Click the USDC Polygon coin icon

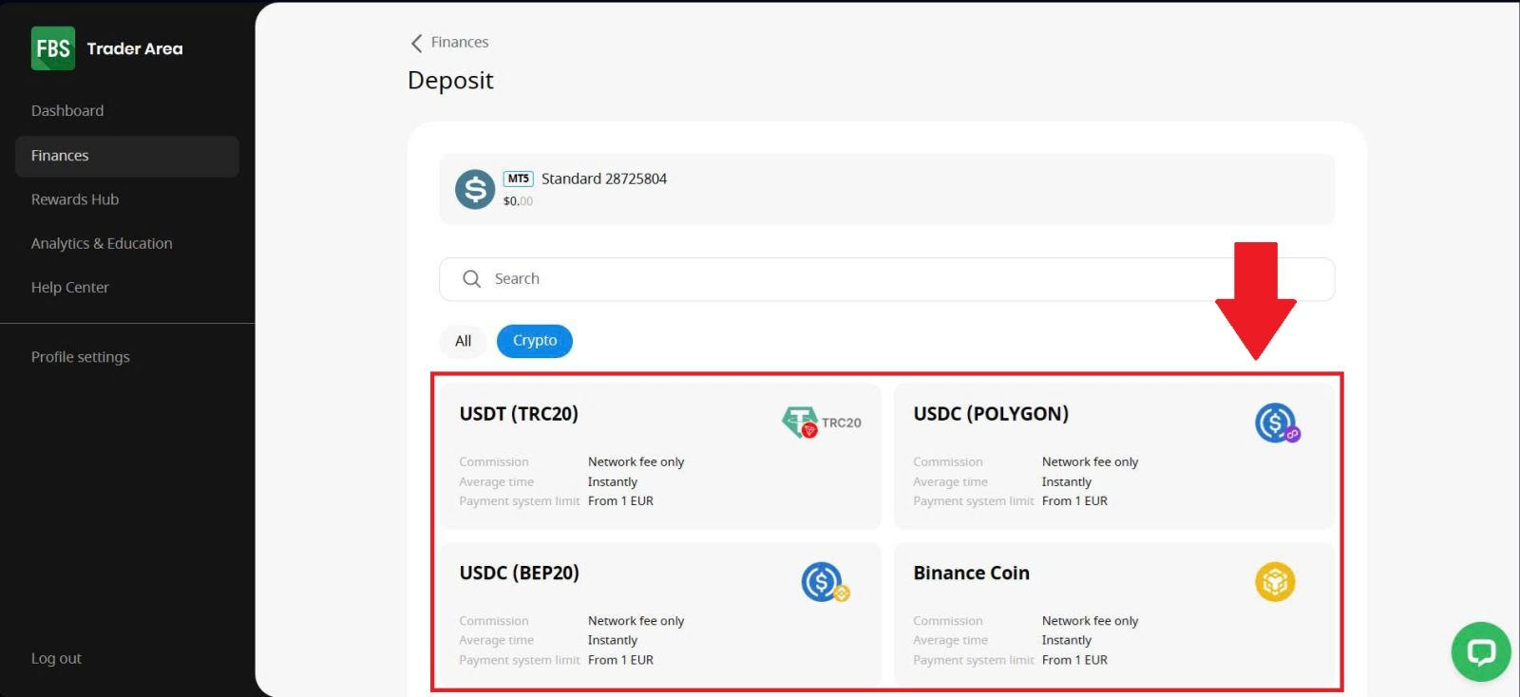(1276, 423)
